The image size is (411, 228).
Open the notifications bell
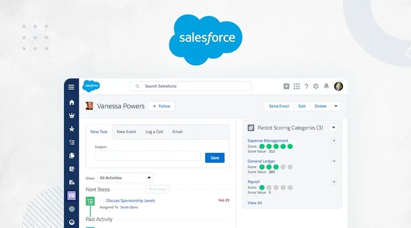click(326, 86)
